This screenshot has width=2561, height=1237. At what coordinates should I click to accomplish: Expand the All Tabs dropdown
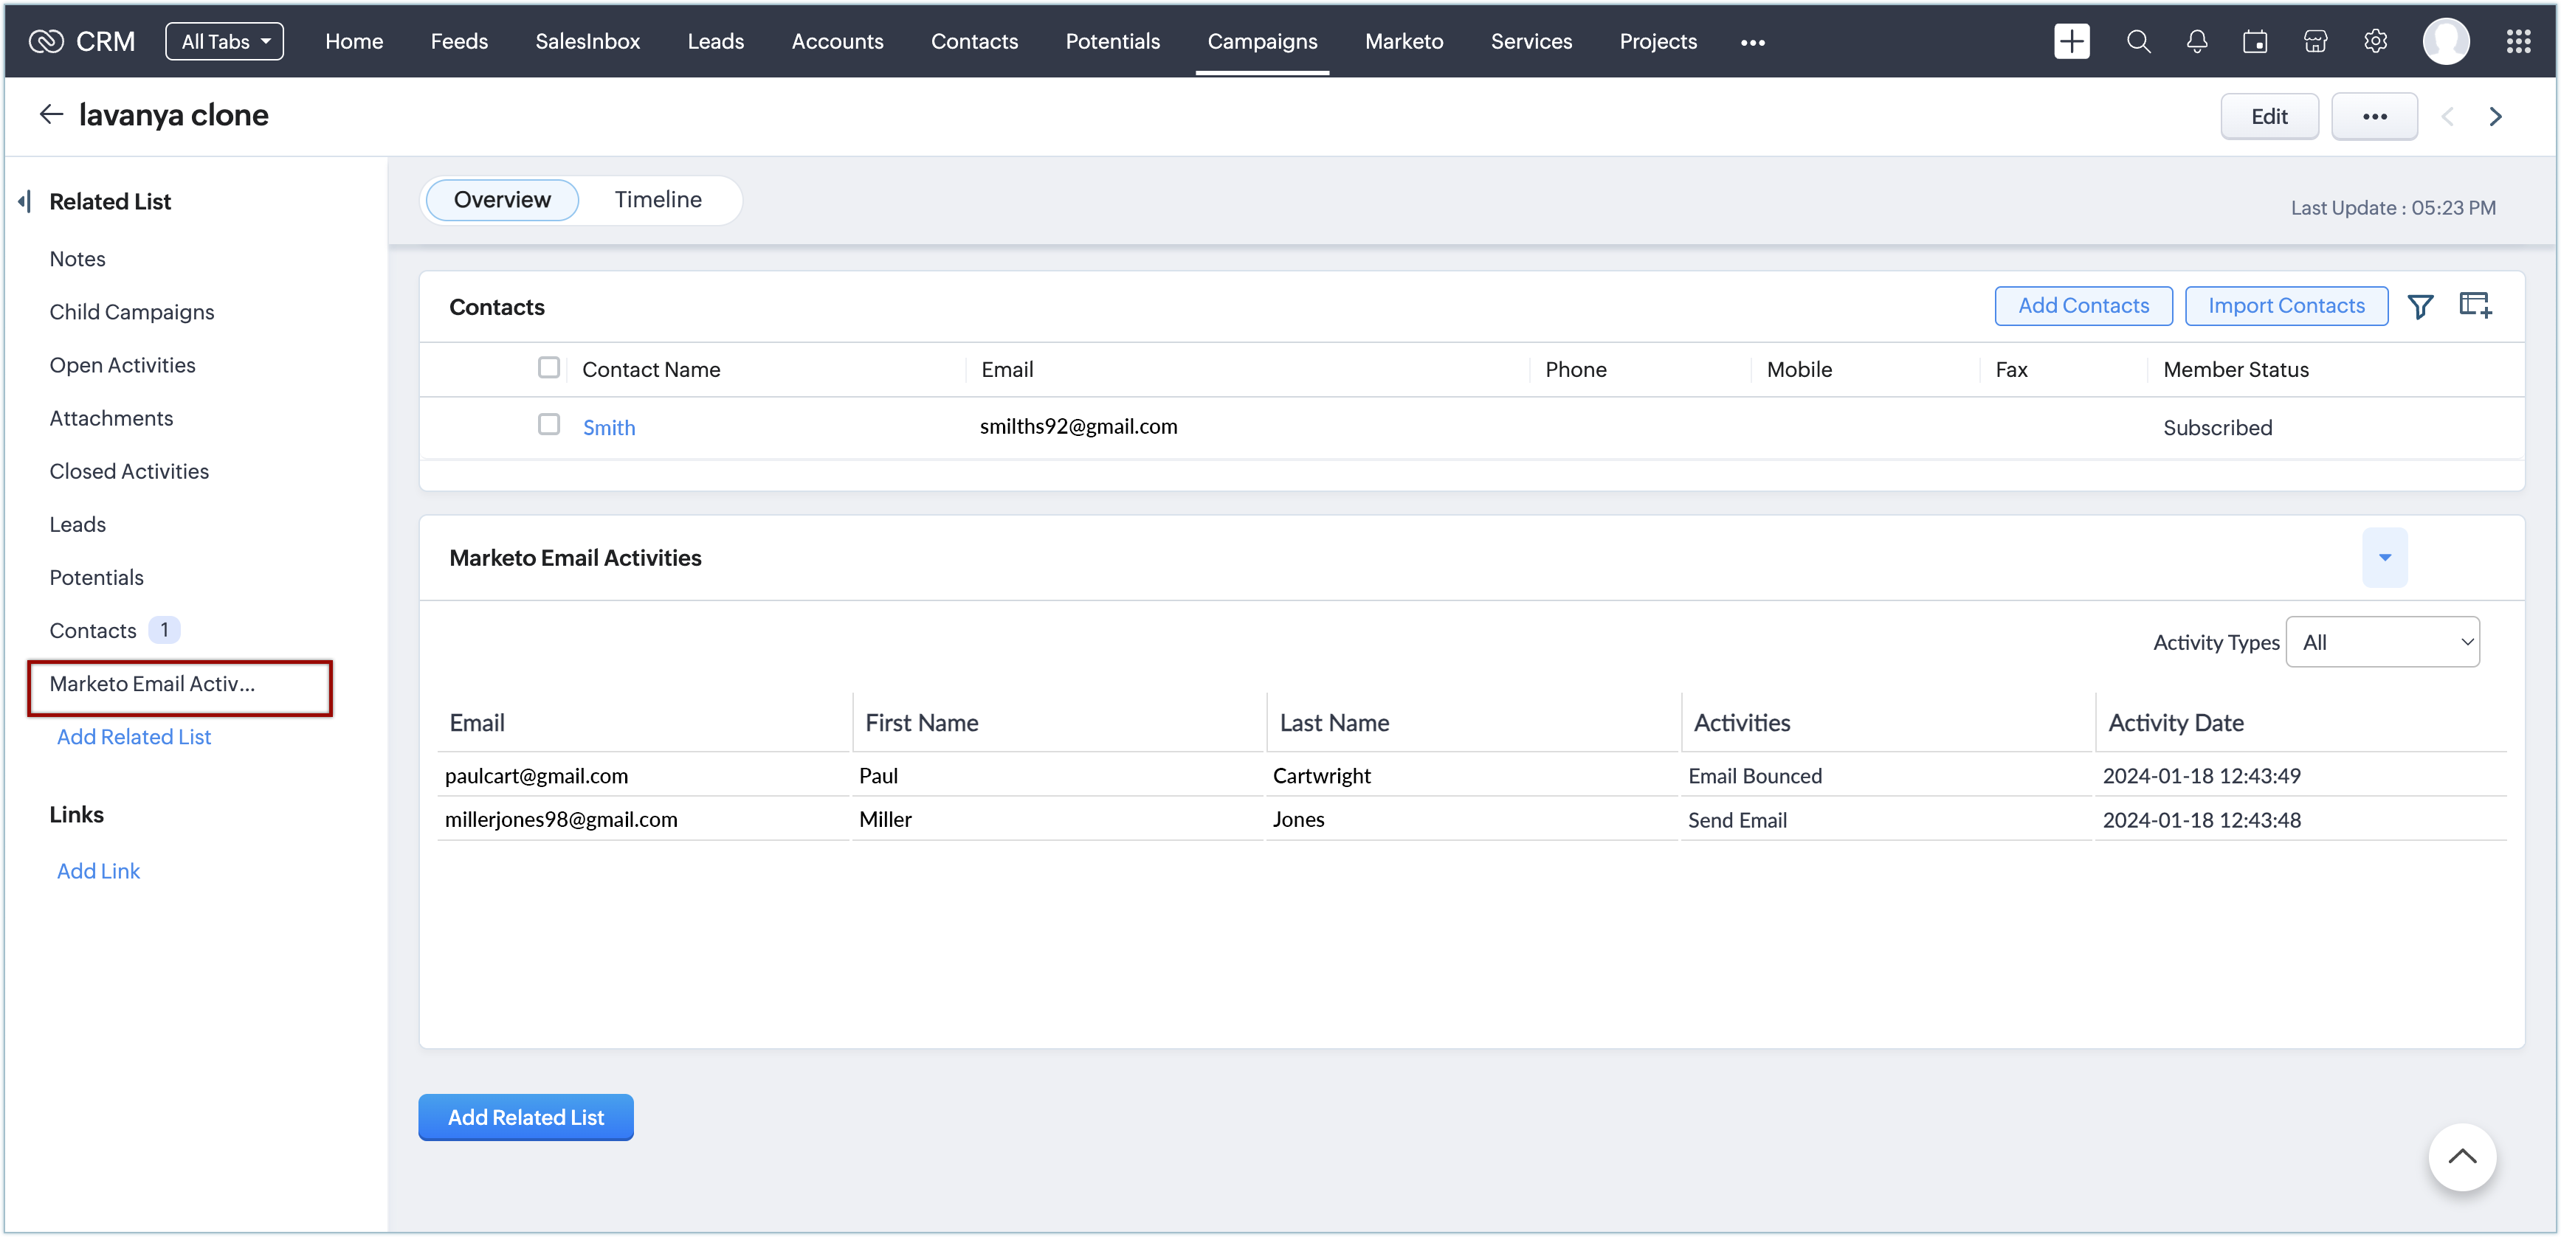pos(224,42)
